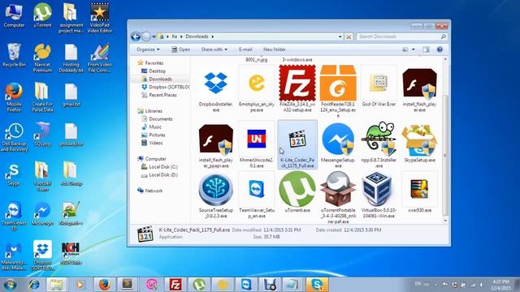Screen dimensions: 520x292
Task: Select K-Lite_Codec_Pack_1175_Full.exe file
Action: (297, 145)
